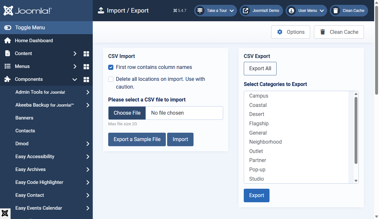The width and height of the screenshot is (379, 219).
Task: Click the Joomla icon at bottom-left corner
Action: point(5,214)
